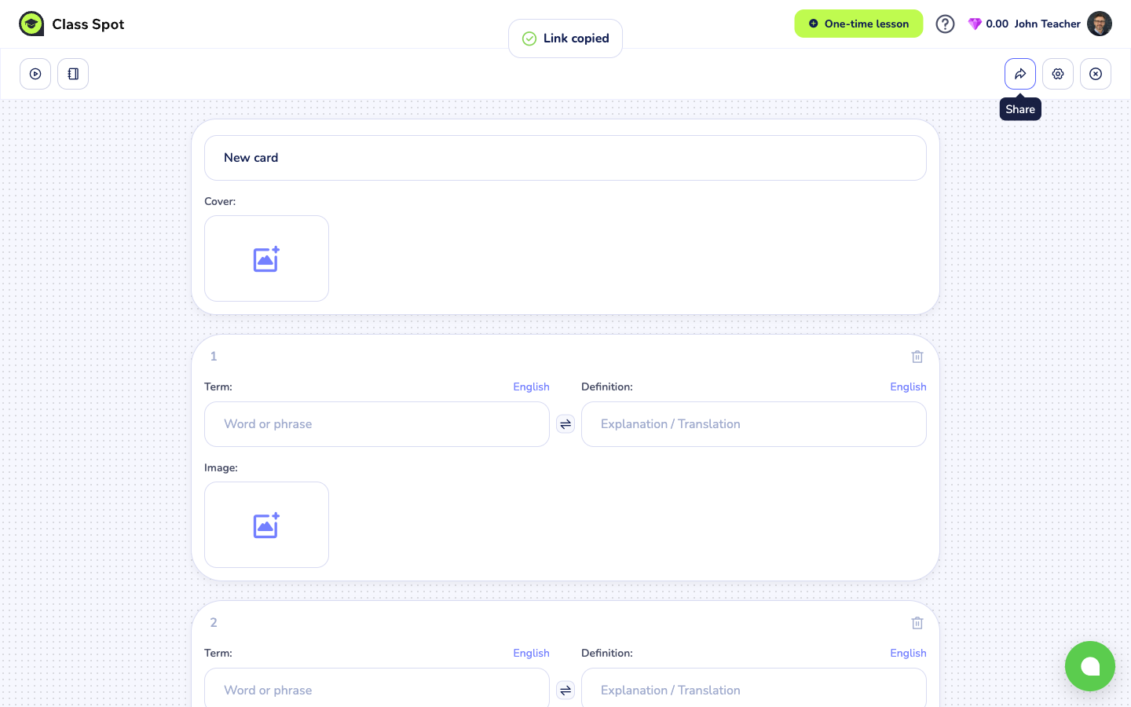Change card 1 definition language English
Image resolution: width=1131 pixels, height=707 pixels.
909,386
